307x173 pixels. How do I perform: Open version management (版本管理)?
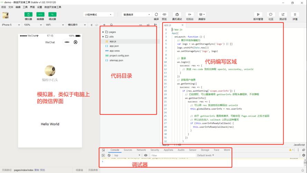(258, 14)
